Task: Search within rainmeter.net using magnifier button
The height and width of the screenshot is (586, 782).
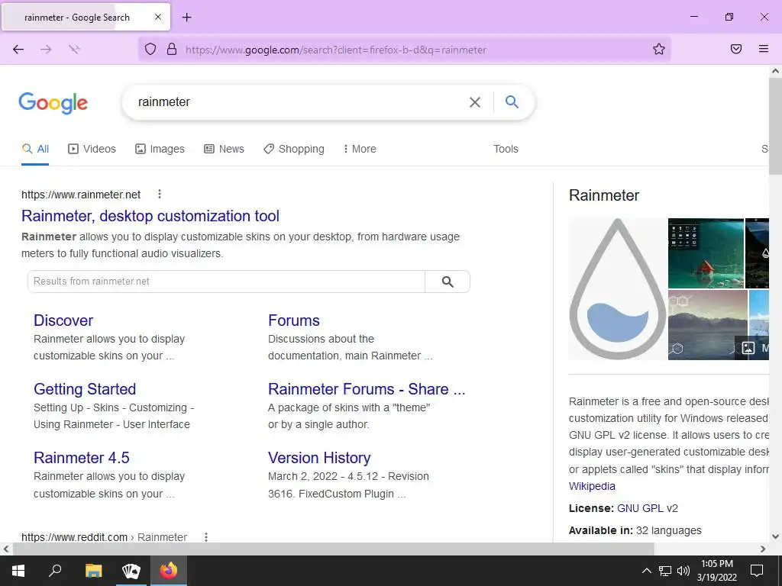Action: [x=448, y=282]
